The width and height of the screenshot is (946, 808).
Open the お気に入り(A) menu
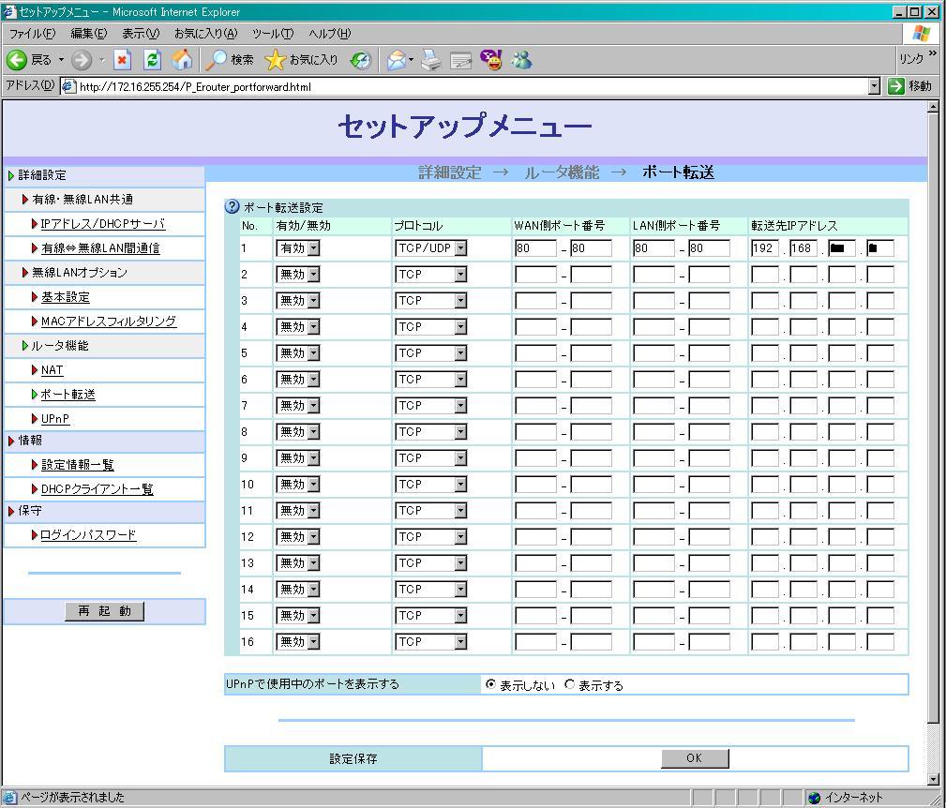pos(205,34)
